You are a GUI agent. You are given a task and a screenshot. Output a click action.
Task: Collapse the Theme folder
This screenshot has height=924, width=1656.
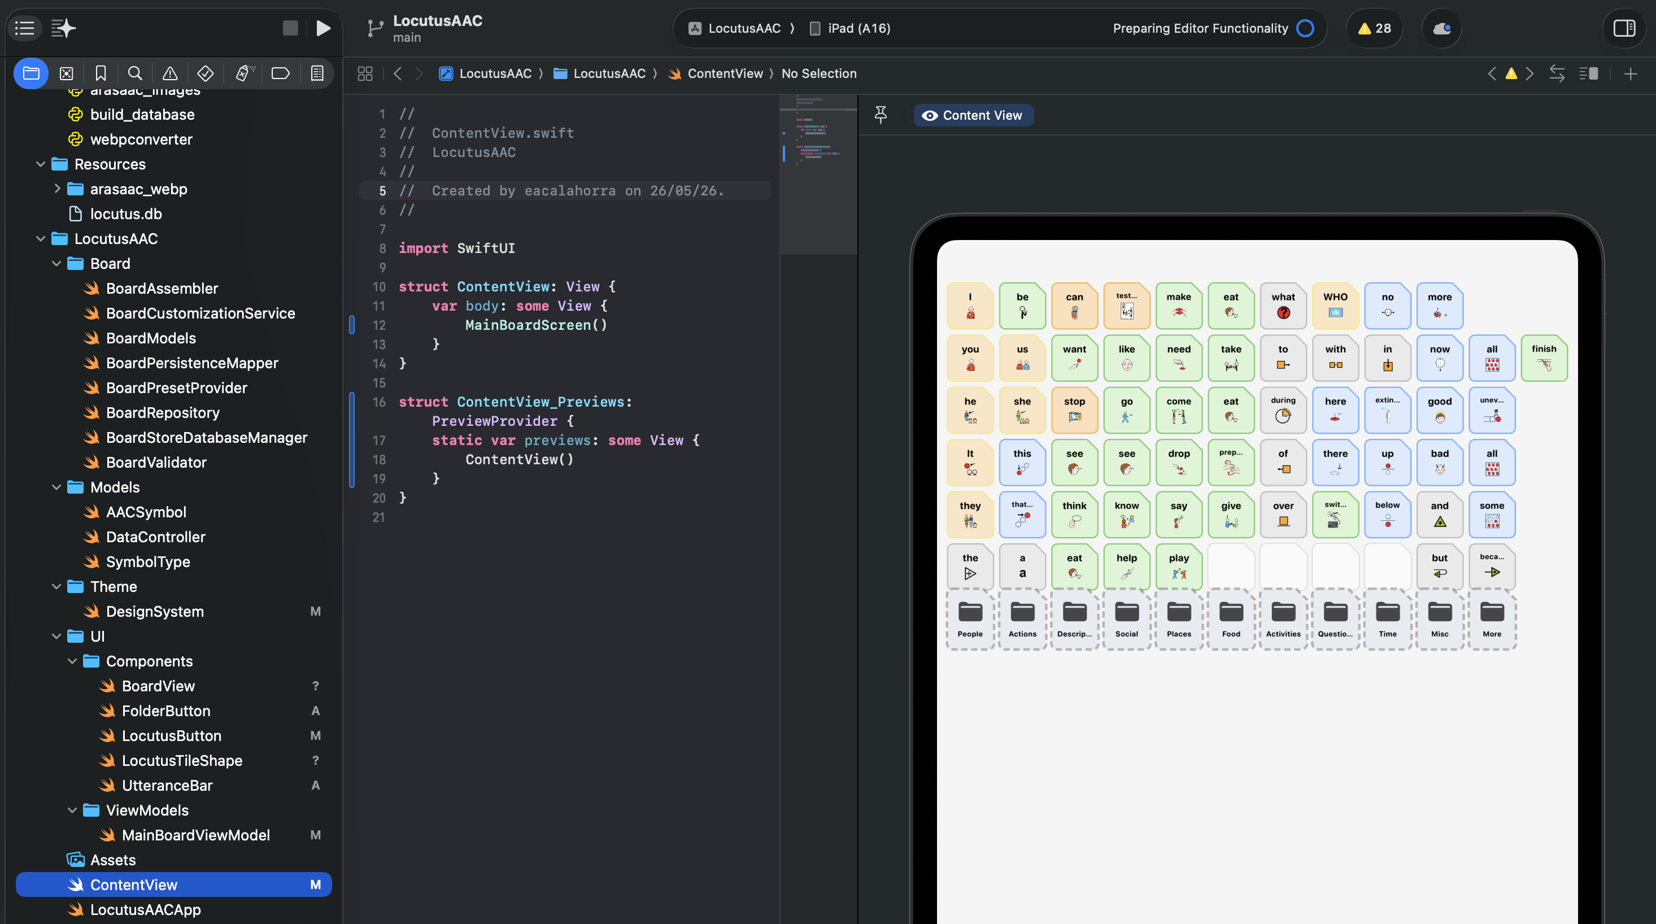point(56,586)
